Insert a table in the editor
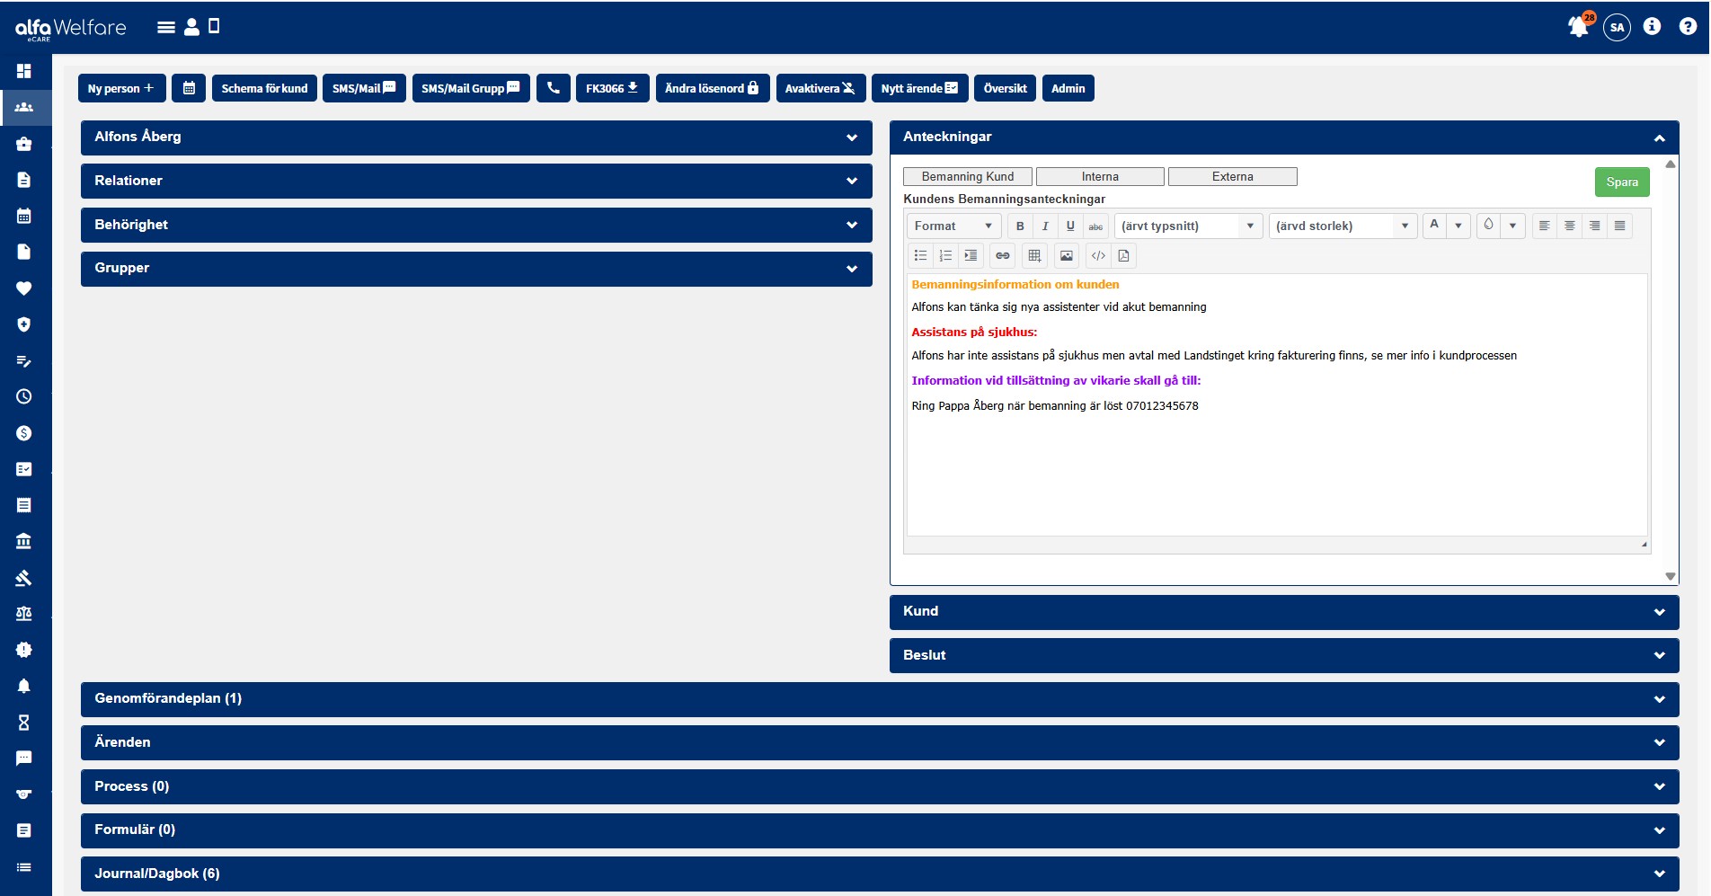The width and height of the screenshot is (1711, 896). pos(1034,256)
